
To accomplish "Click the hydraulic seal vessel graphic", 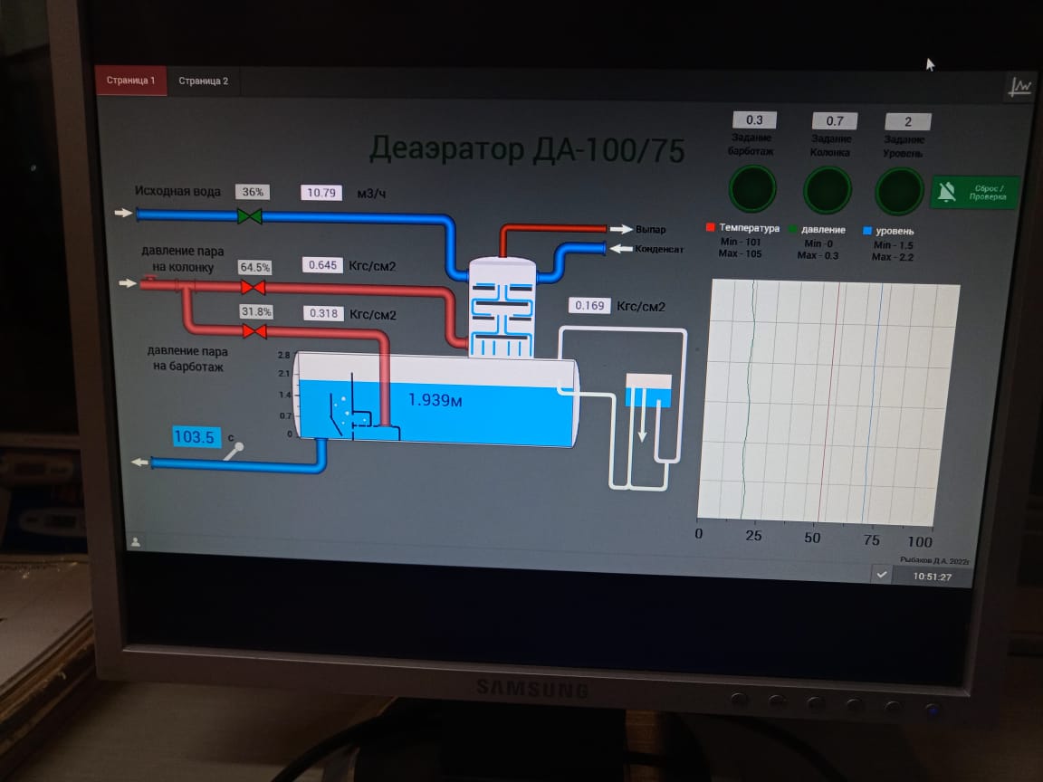I will [648, 391].
